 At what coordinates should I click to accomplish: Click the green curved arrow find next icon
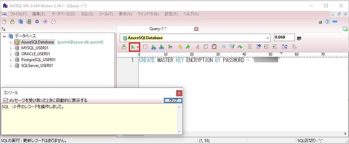(x=240, y=47)
